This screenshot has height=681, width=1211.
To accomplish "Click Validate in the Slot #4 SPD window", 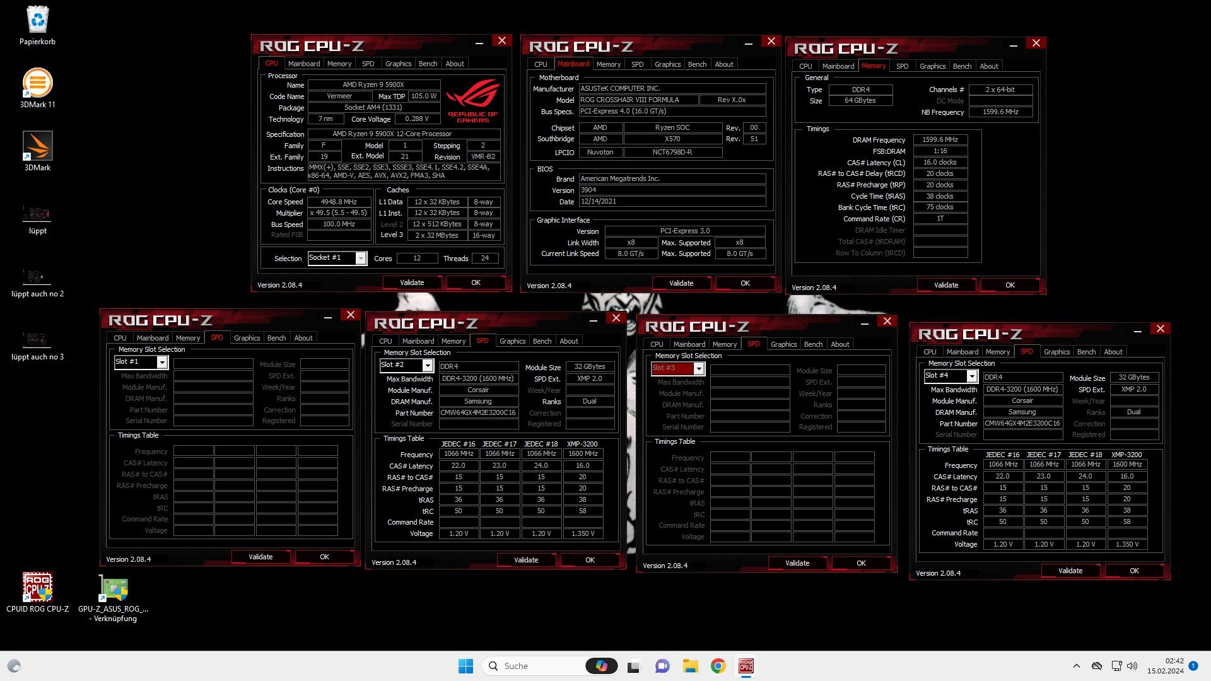I will pyautogui.click(x=1070, y=571).
